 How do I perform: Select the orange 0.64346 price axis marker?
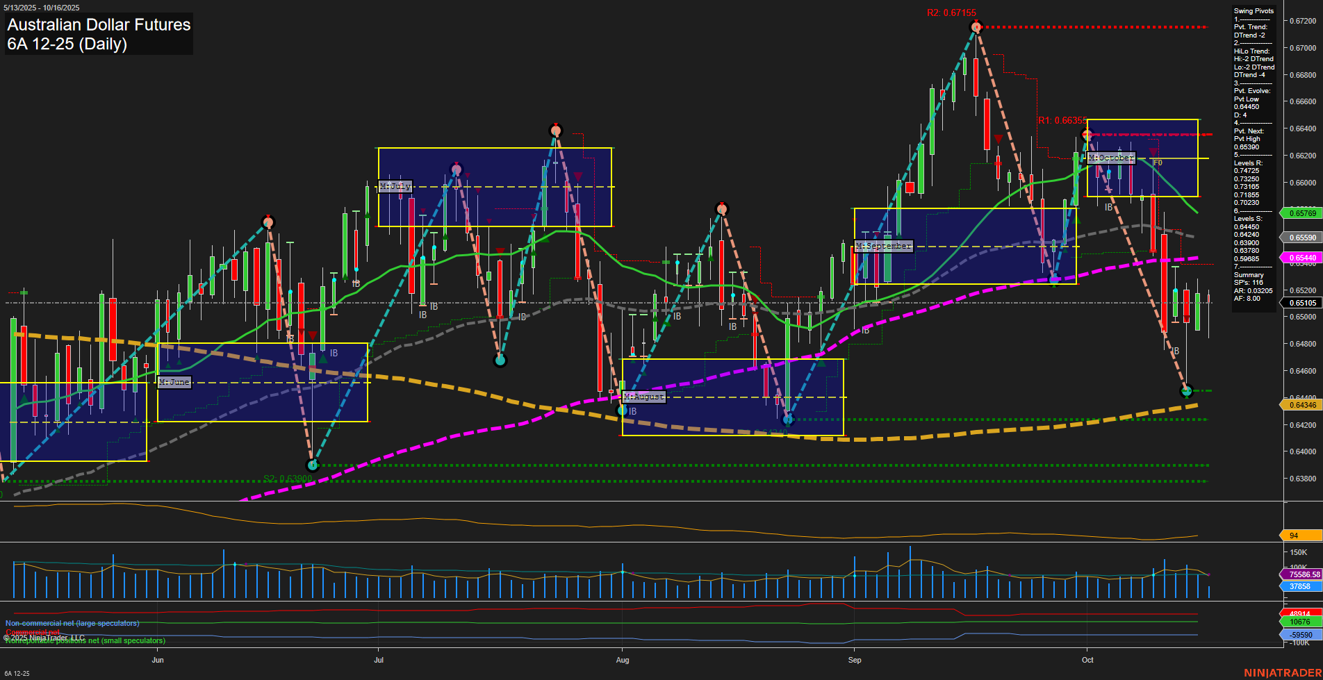pyautogui.click(x=1302, y=405)
